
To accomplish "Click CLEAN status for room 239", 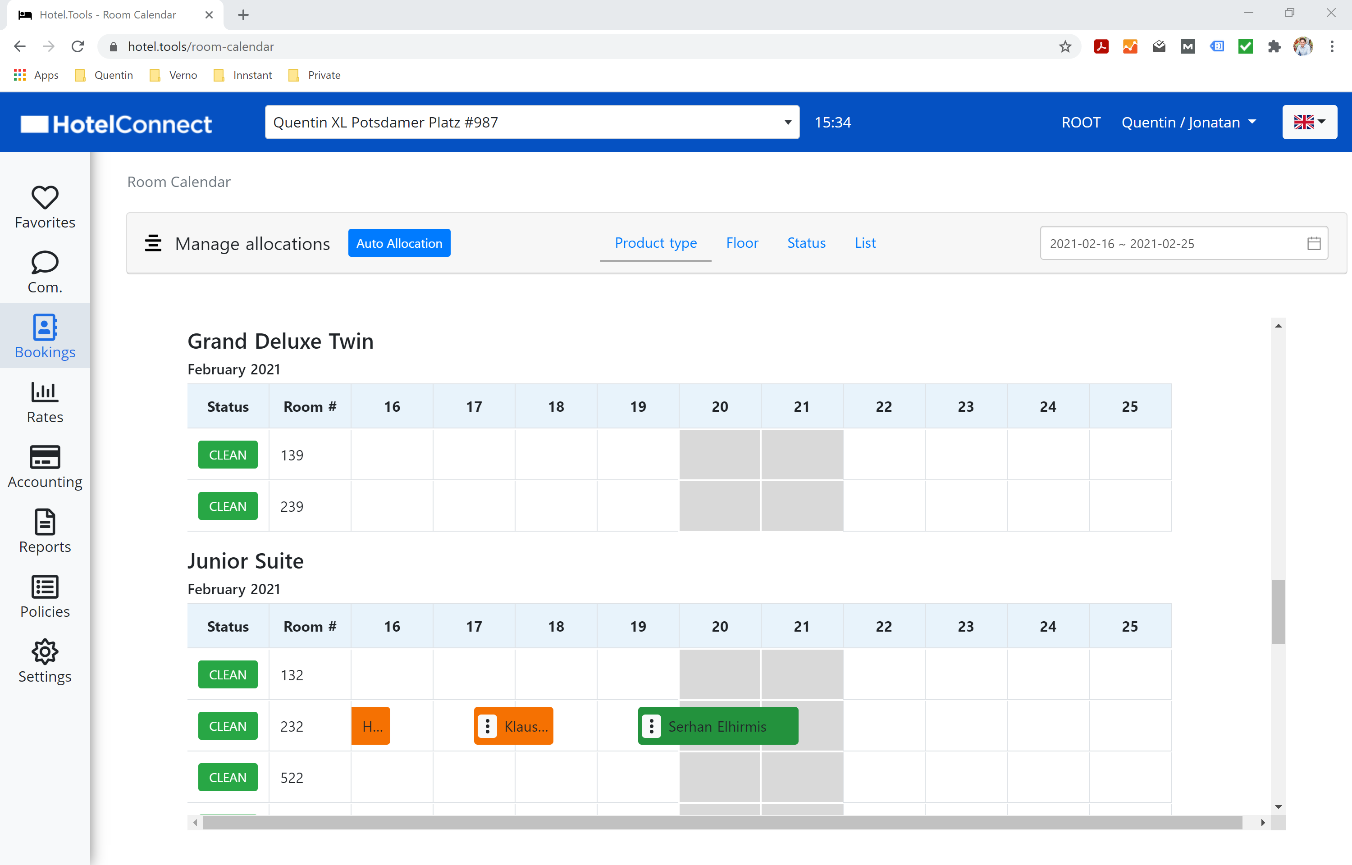I will tap(228, 506).
